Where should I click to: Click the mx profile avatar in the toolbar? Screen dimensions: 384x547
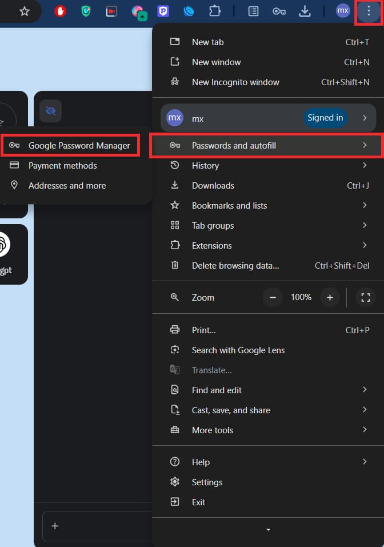[342, 11]
